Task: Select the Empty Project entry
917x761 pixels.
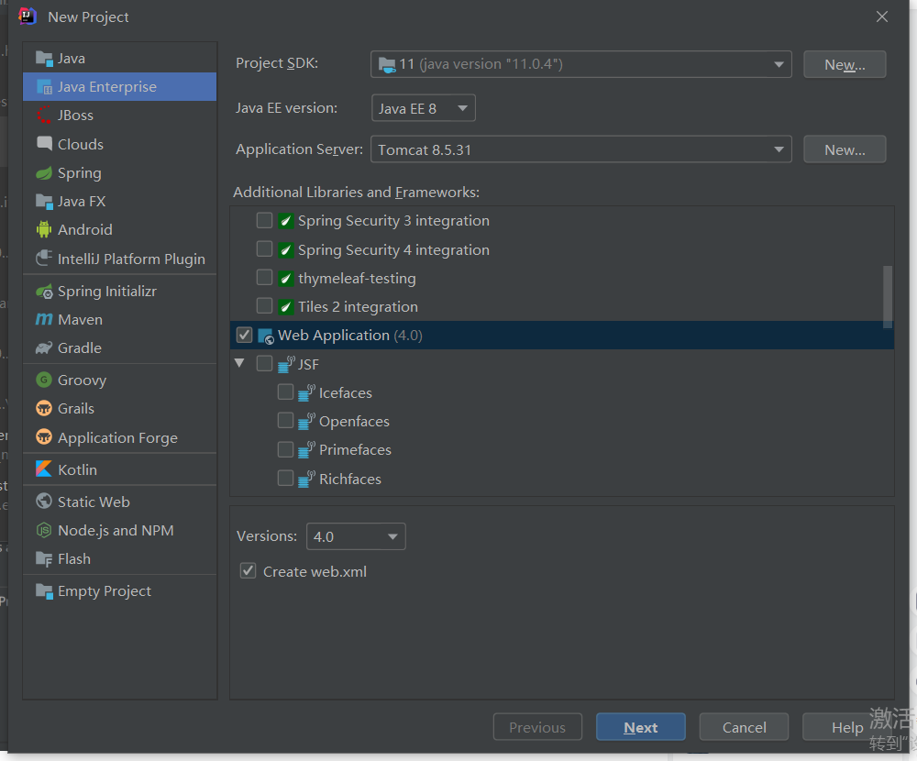Action: 120,590
